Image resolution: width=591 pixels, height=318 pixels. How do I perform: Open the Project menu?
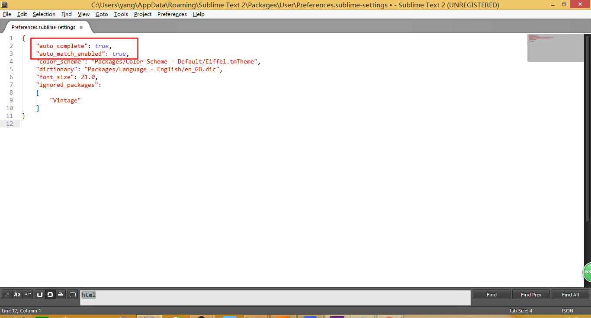(x=143, y=14)
